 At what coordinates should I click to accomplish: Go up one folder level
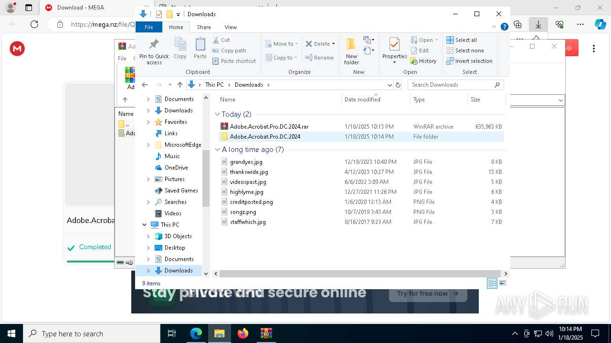(179, 85)
